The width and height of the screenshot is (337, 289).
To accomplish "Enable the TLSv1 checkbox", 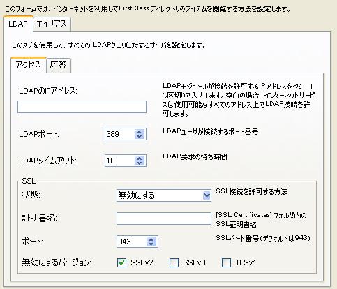I will 226,263.
